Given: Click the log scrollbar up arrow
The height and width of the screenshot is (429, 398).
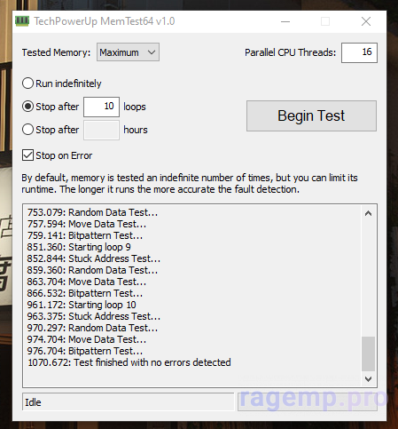Looking at the screenshot, I should (x=368, y=213).
